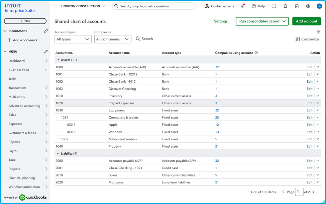326x204 pixels.
Task: Open the settings gear icon
Action: click(308, 6)
